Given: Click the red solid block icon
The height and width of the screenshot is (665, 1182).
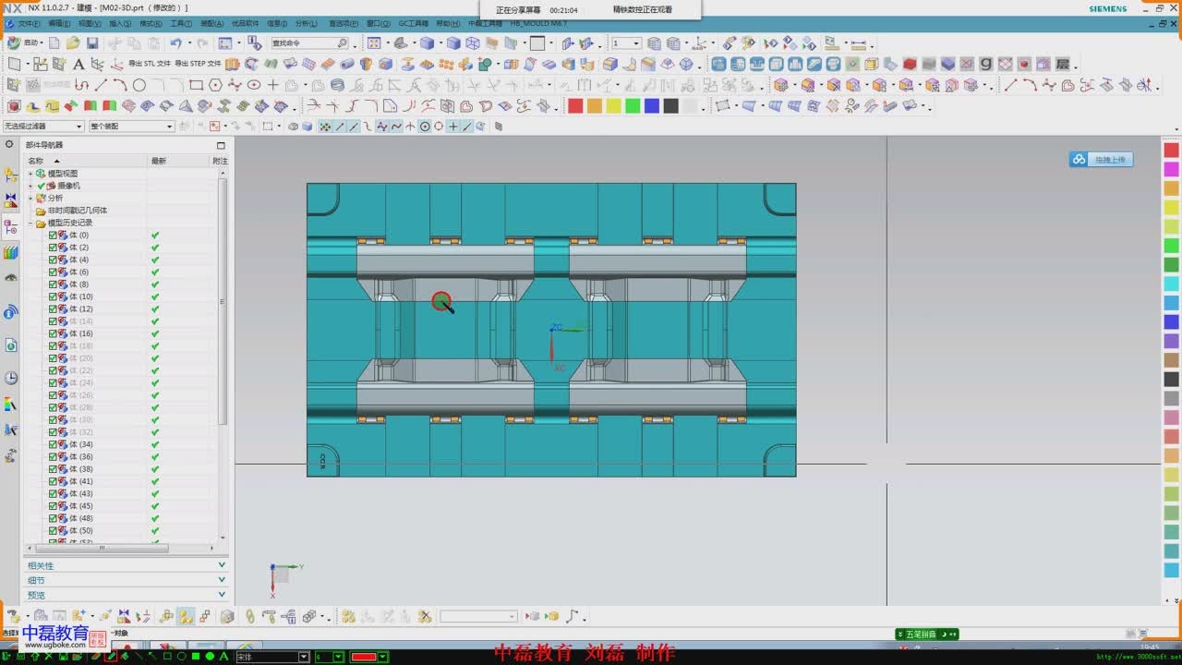Looking at the screenshot, I should coord(910,64).
